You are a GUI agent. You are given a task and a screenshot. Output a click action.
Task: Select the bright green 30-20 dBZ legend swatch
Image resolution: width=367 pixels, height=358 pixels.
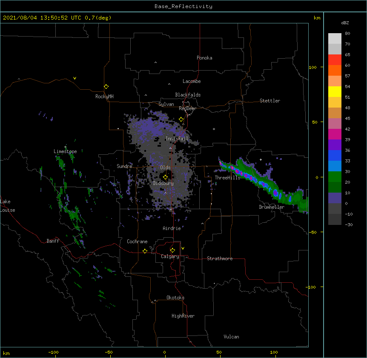pyautogui.click(x=335, y=177)
